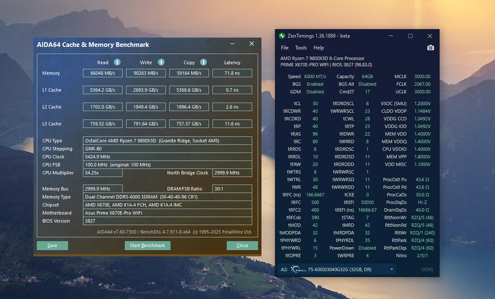The width and height of the screenshot is (495, 299).
Task: Open the Tools menu in ZenTimings
Action: point(301,48)
